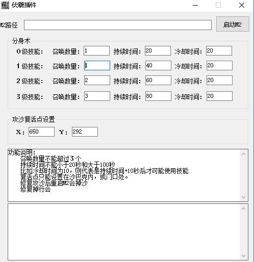Select the 1级技能 召唤数量 field
This screenshot has width=254, height=262.
pyautogui.click(x=97, y=65)
